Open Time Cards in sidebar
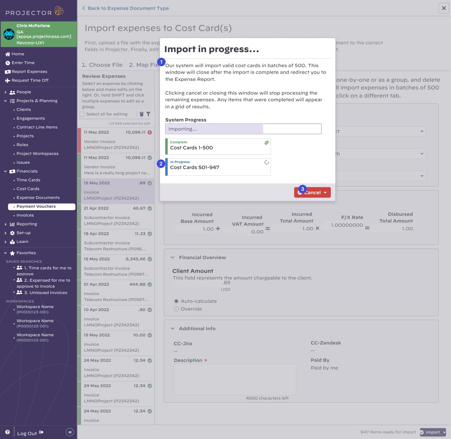The height and width of the screenshot is (439, 452). point(28,180)
